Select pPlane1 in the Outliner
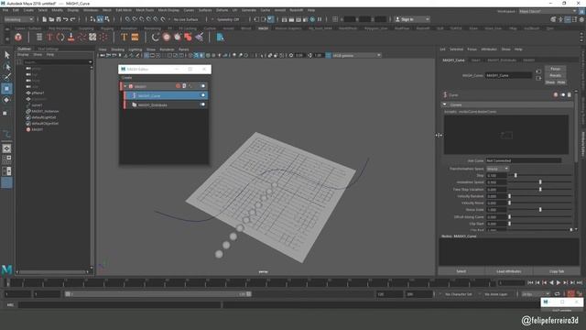 point(38,93)
